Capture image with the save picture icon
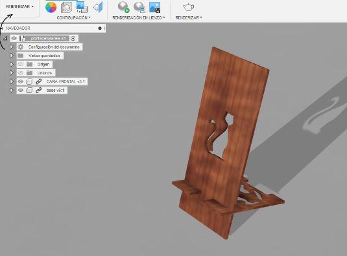 pos(154,7)
